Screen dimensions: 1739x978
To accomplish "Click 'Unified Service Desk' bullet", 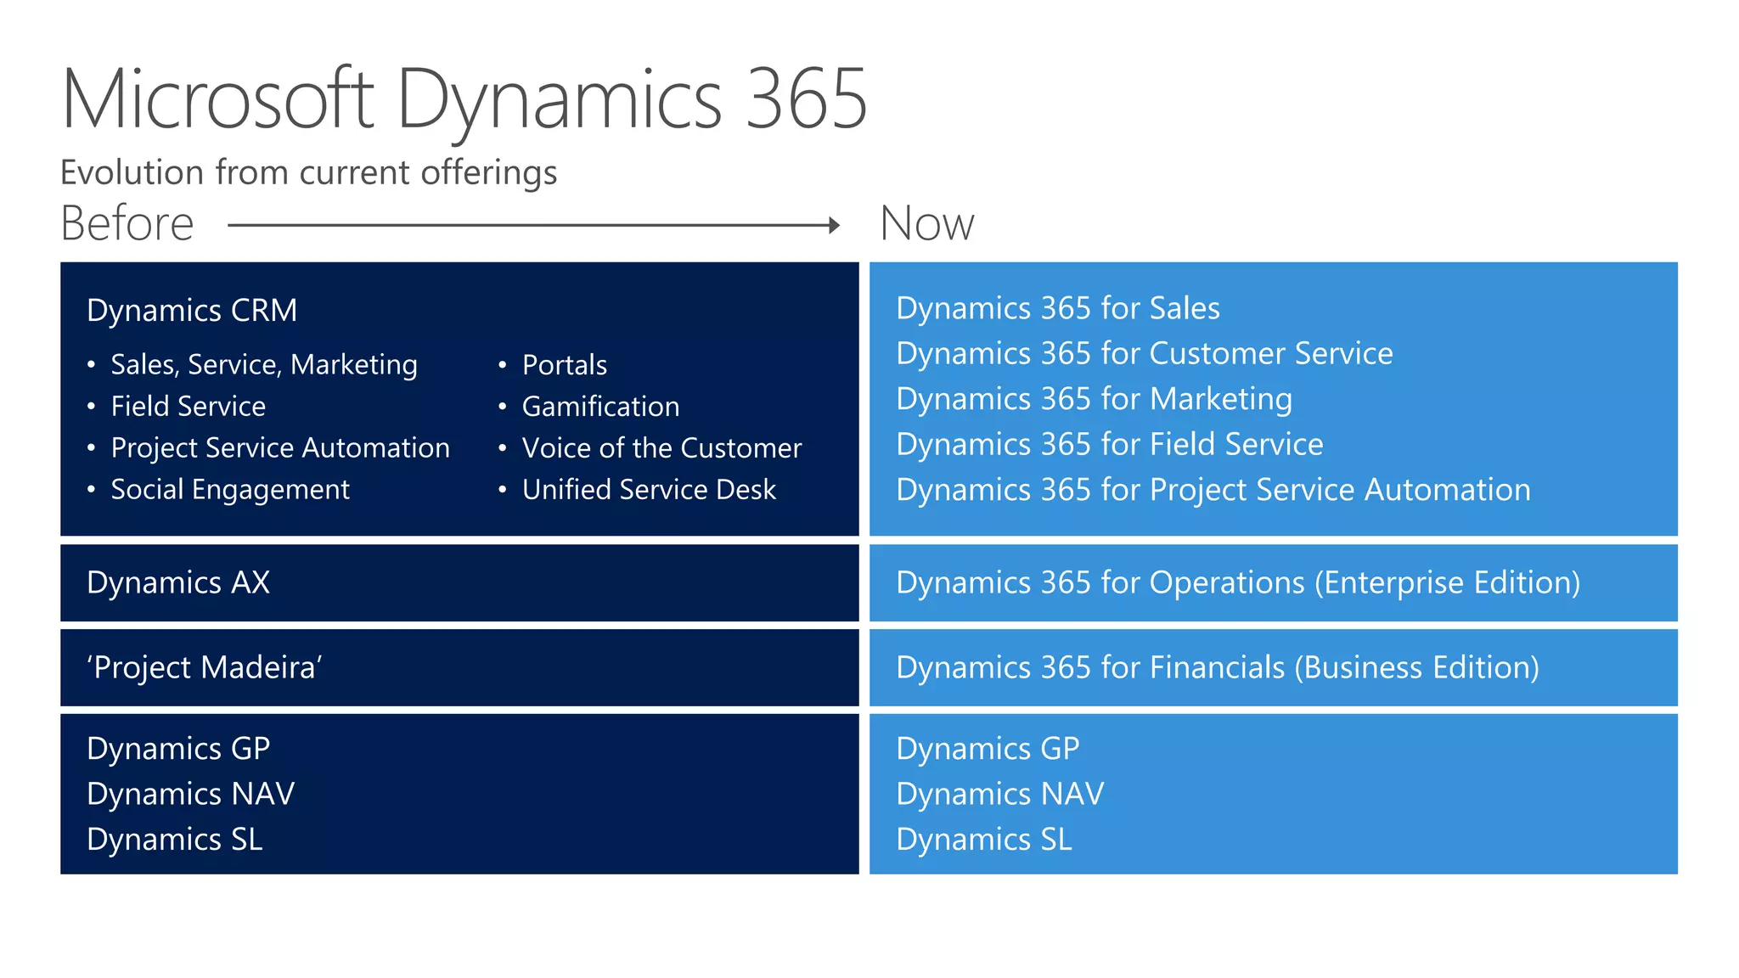I will tap(649, 490).
